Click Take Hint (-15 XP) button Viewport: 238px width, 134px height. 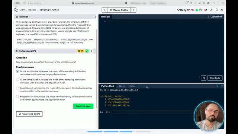29,114
